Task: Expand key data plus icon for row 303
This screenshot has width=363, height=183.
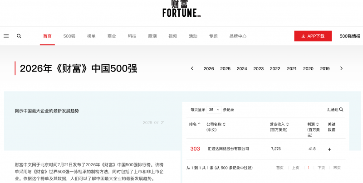Action: [x=329, y=149]
